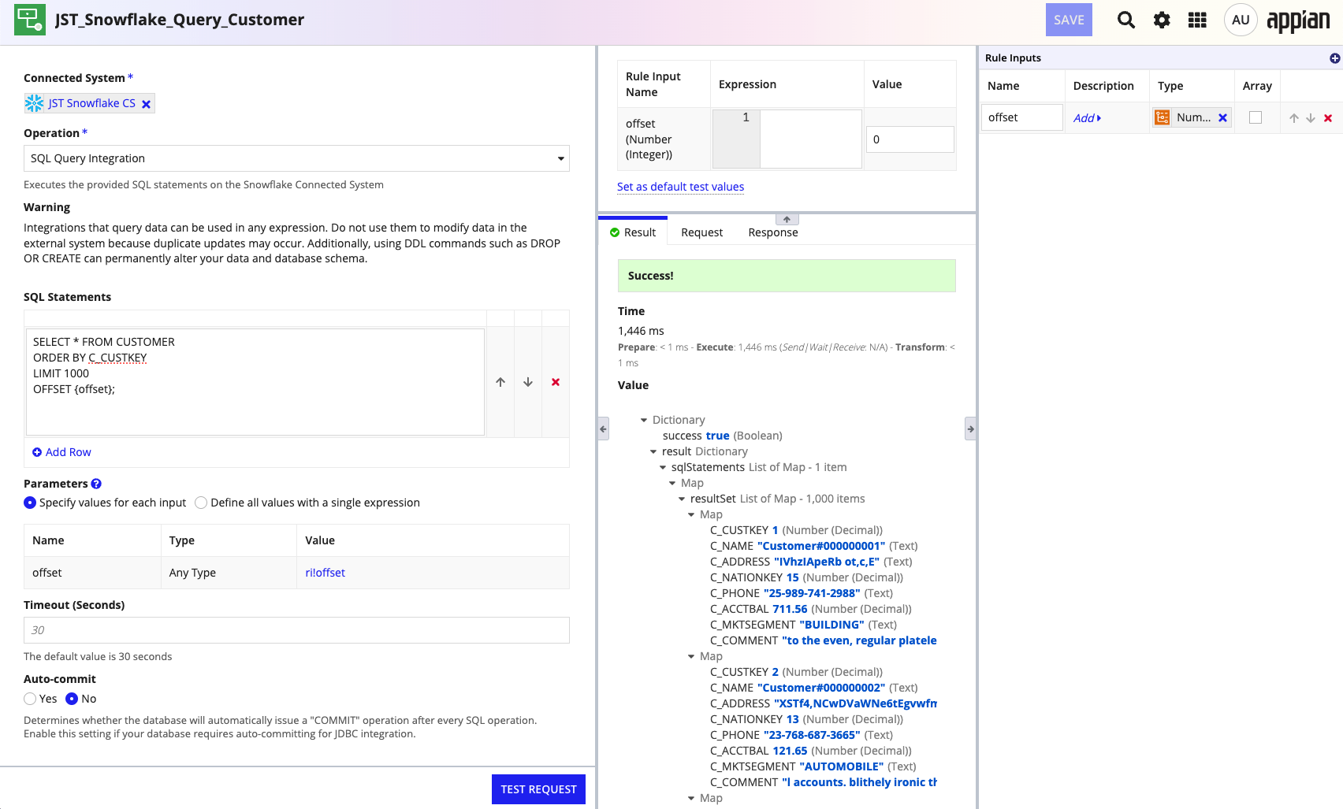Move the offset rule input up
The height and width of the screenshot is (809, 1343).
click(1293, 118)
